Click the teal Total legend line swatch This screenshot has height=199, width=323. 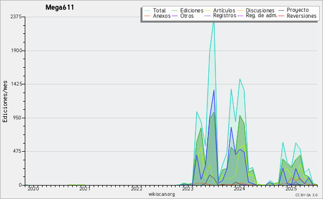click(147, 11)
